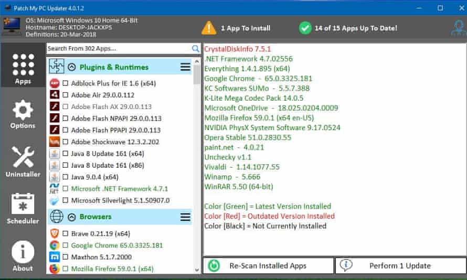This screenshot has height=280, width=467.
Task: Open the Browsers category hamburger menu
Action: (185, 217)
